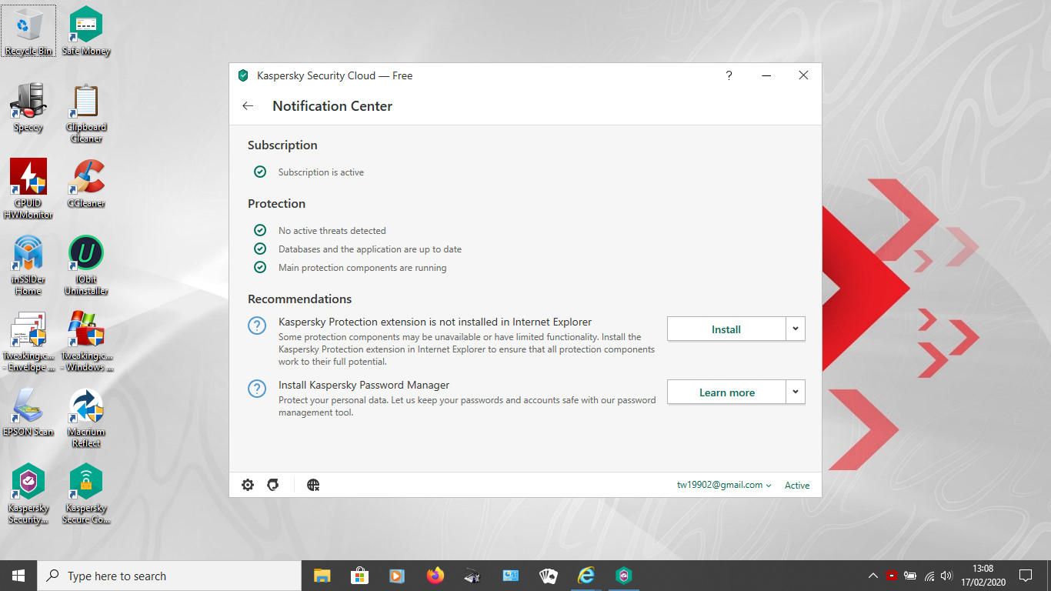This screenshot has height=591, width=1051.
Task: Click the Active subscription status link
Action: [797, 485]
